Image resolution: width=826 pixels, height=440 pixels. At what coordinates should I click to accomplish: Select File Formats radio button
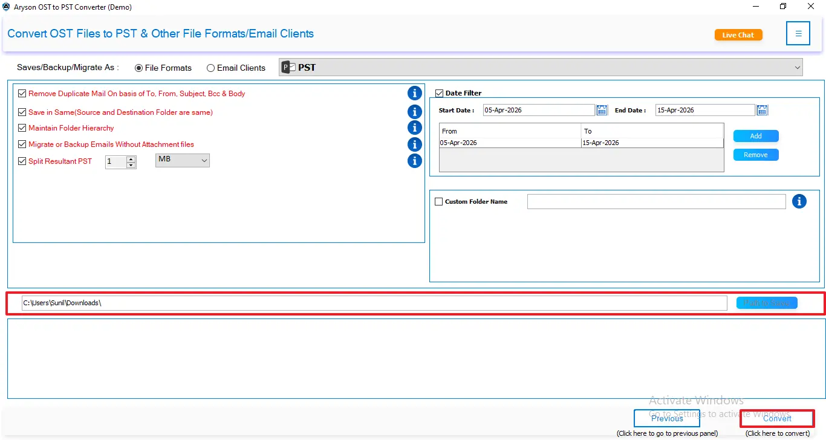(x=139, y=68)
